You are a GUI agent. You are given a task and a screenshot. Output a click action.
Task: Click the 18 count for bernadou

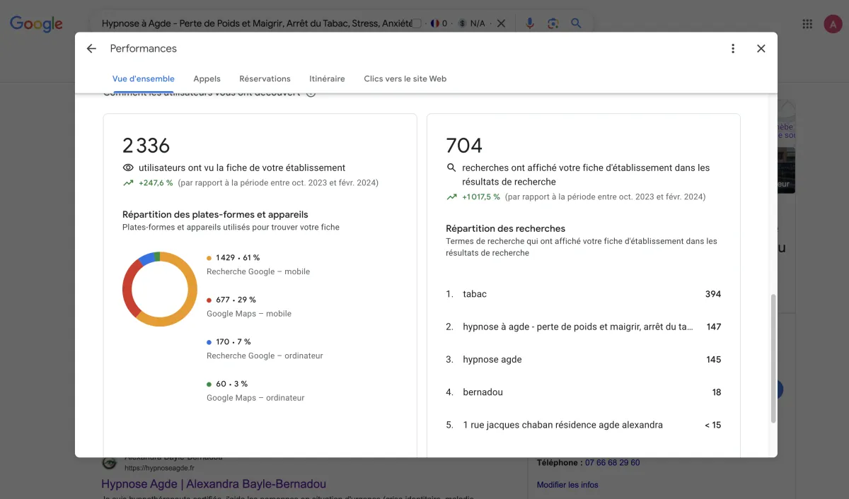[717, 392]
